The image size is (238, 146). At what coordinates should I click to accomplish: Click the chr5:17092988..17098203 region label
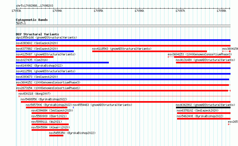pyautogui.click(x=34, y=6)
